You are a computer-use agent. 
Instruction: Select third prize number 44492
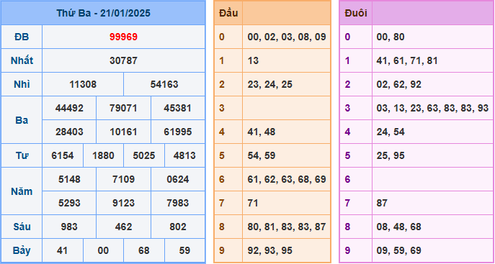tap(69, 108)
